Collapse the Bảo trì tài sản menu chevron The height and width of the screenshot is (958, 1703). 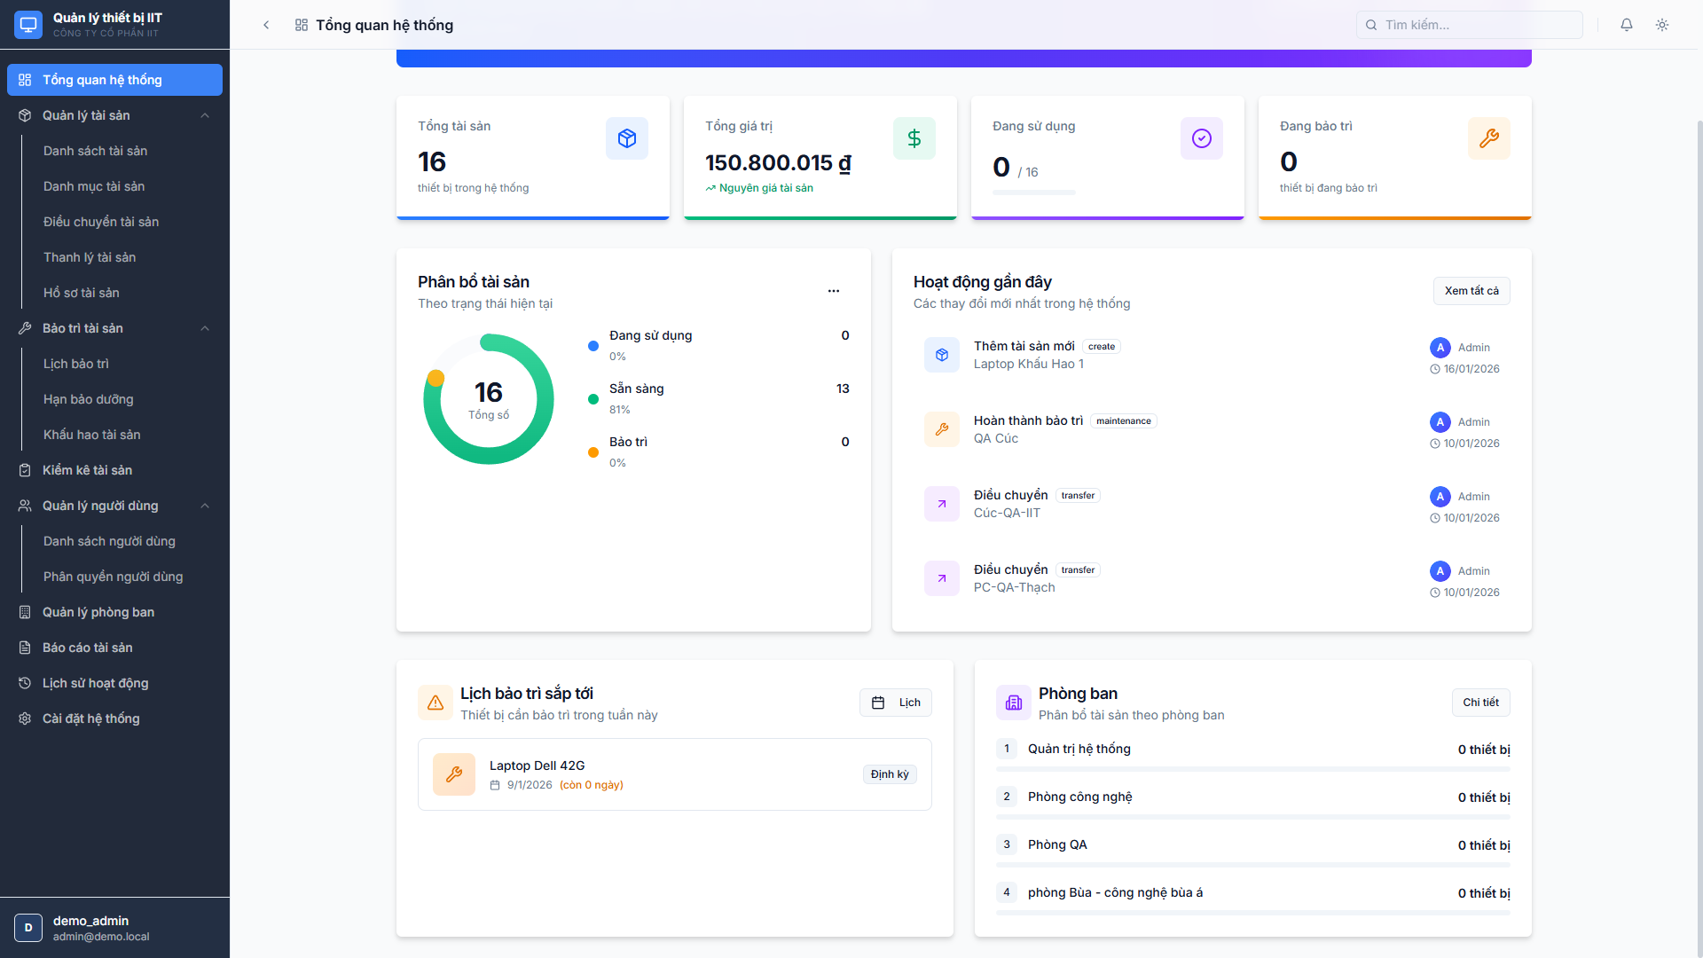205,328
